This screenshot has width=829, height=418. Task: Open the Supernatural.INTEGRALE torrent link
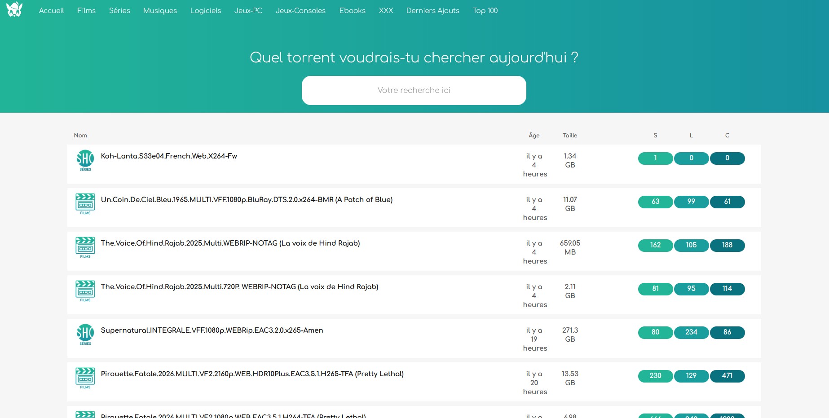(x=212, y=330)
